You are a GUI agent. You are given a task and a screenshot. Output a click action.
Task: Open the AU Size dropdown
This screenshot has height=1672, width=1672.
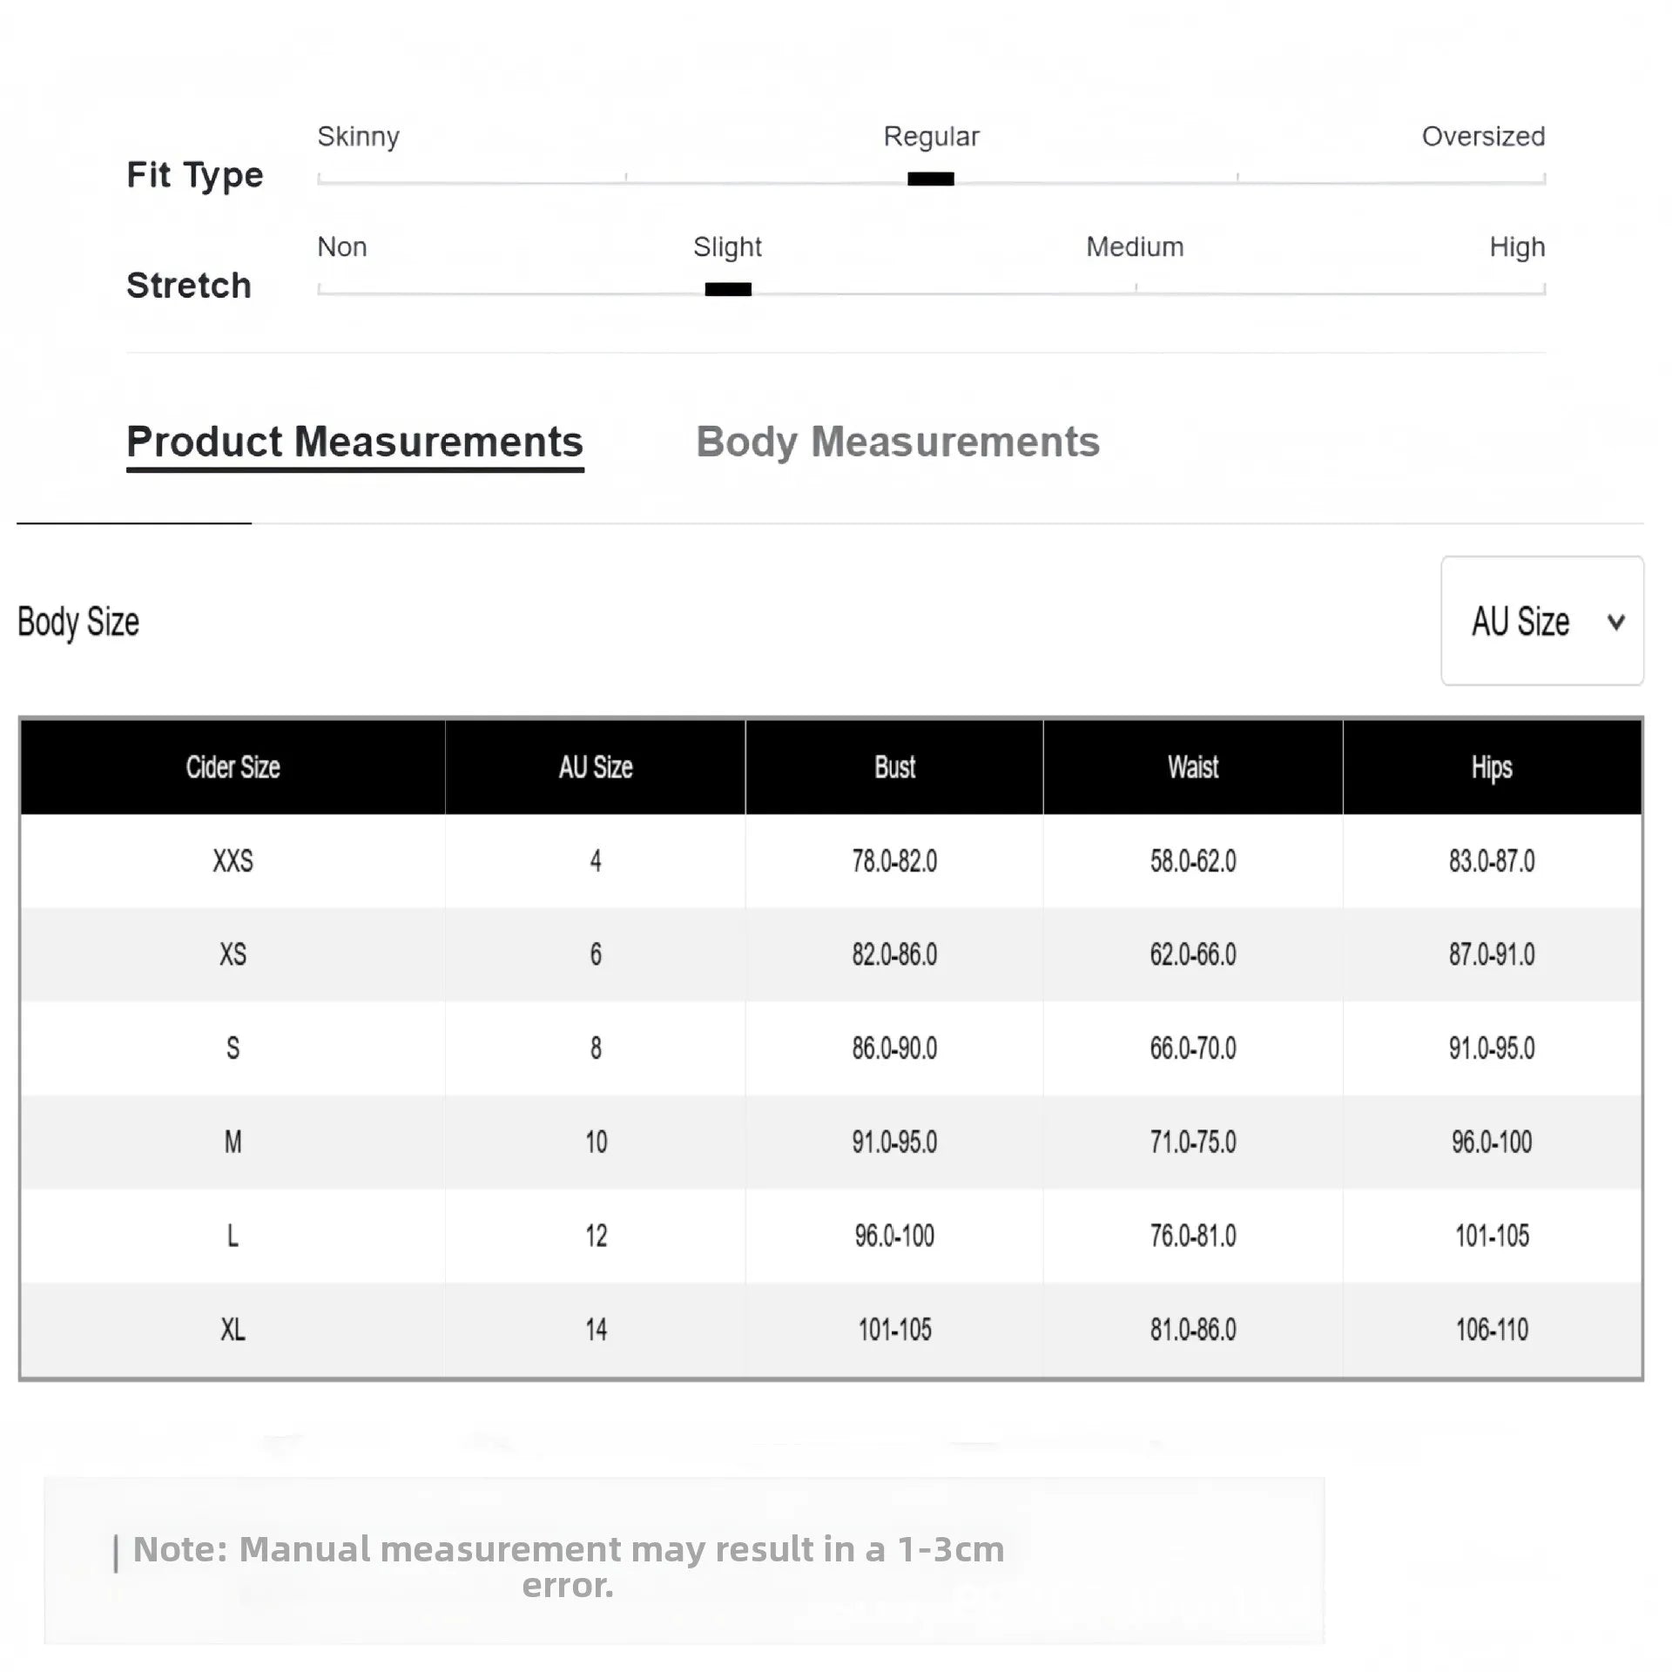[1541, 621]
